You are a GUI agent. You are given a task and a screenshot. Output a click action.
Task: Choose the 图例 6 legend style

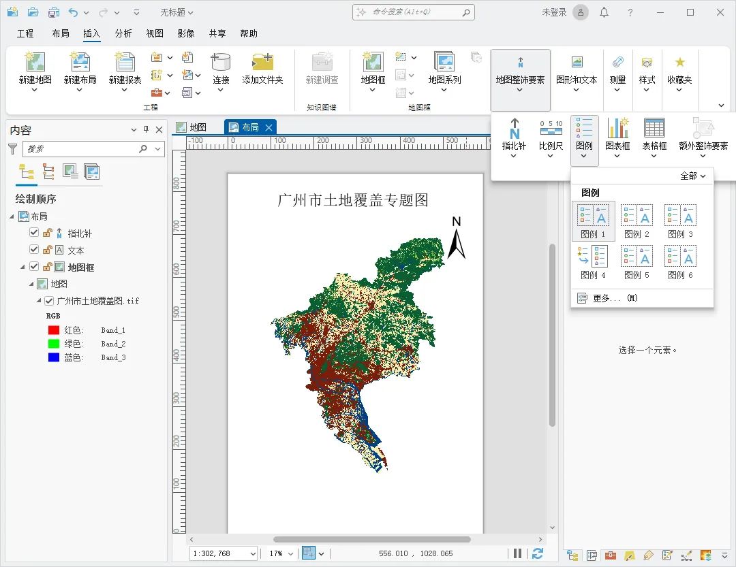click(681, 262)
